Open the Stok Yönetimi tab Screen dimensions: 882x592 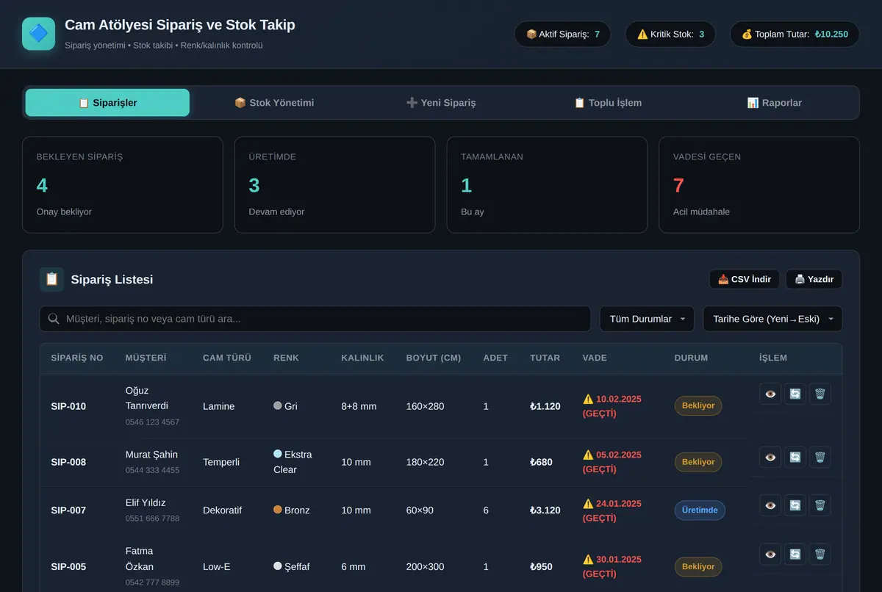click(x=274, y=103)
